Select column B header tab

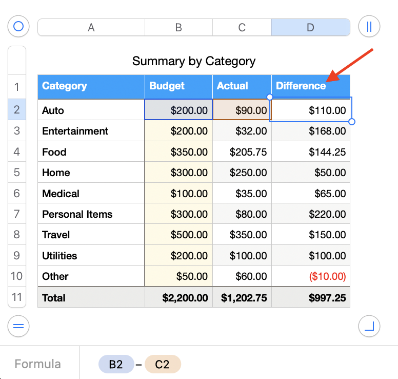pos(178,28)
